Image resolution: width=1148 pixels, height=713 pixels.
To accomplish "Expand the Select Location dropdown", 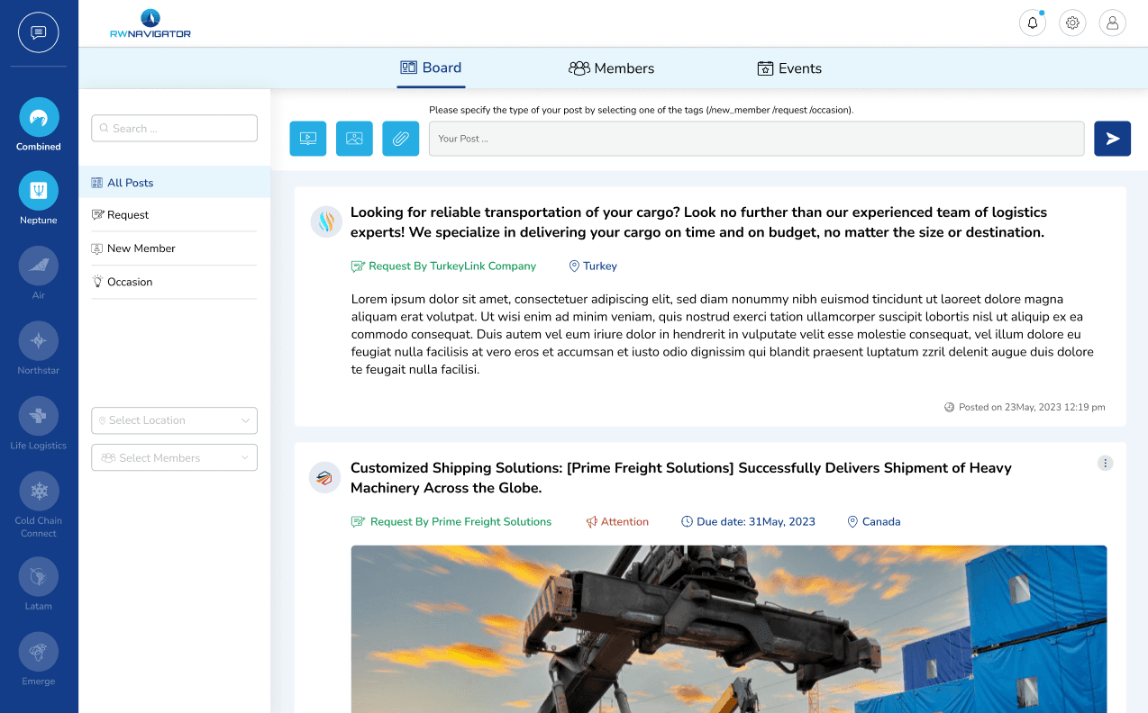I will click(174, 420).
